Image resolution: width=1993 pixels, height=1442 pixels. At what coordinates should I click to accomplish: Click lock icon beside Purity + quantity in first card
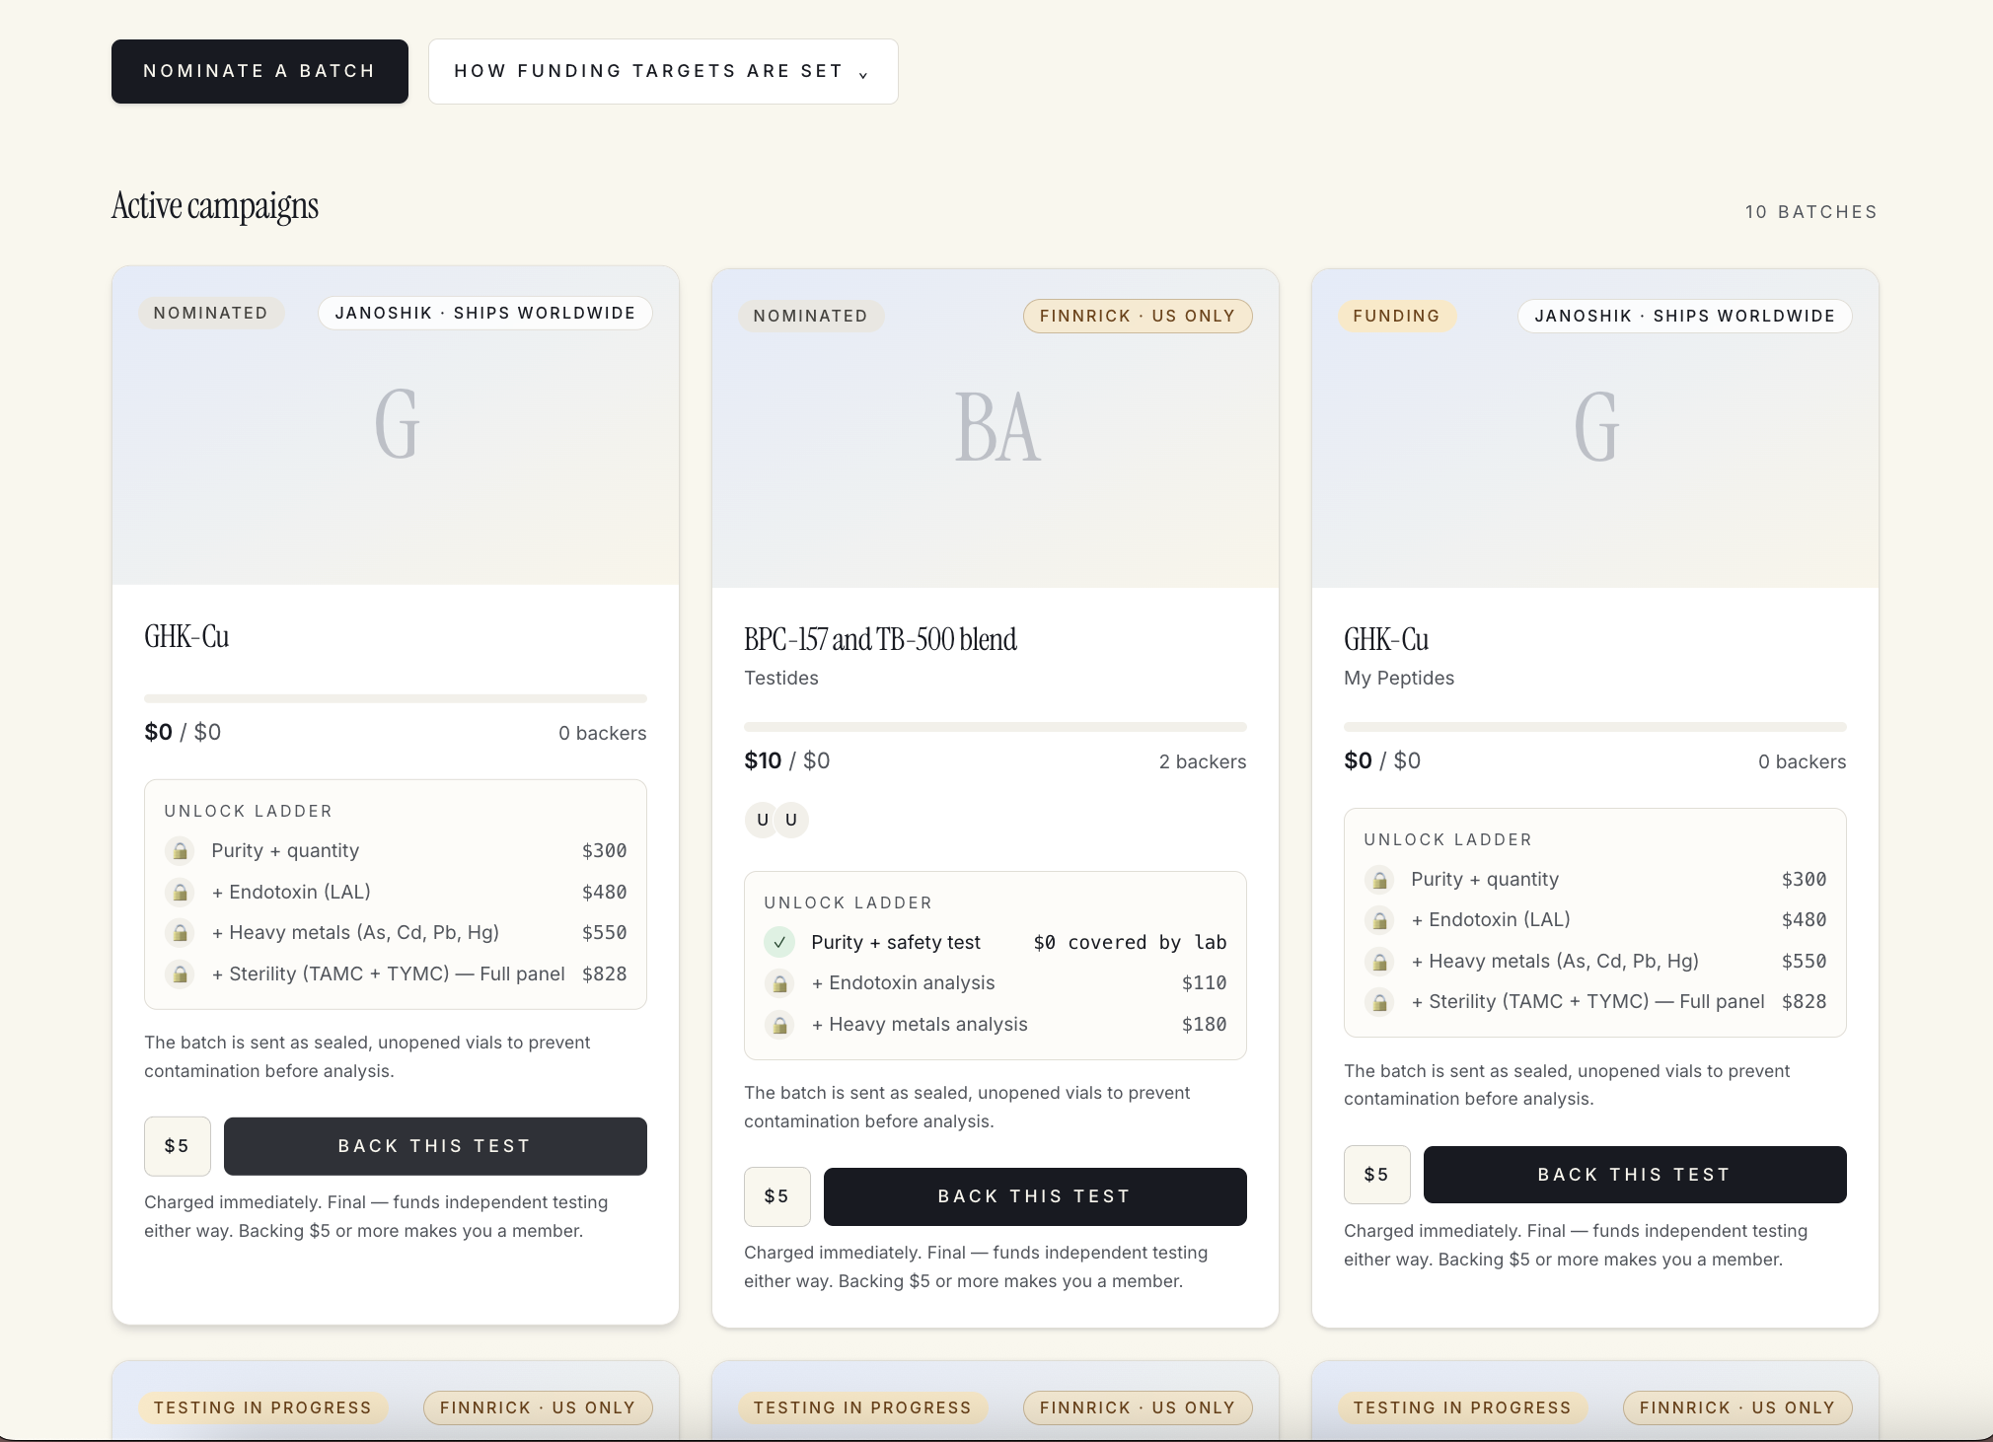point(180,850)
